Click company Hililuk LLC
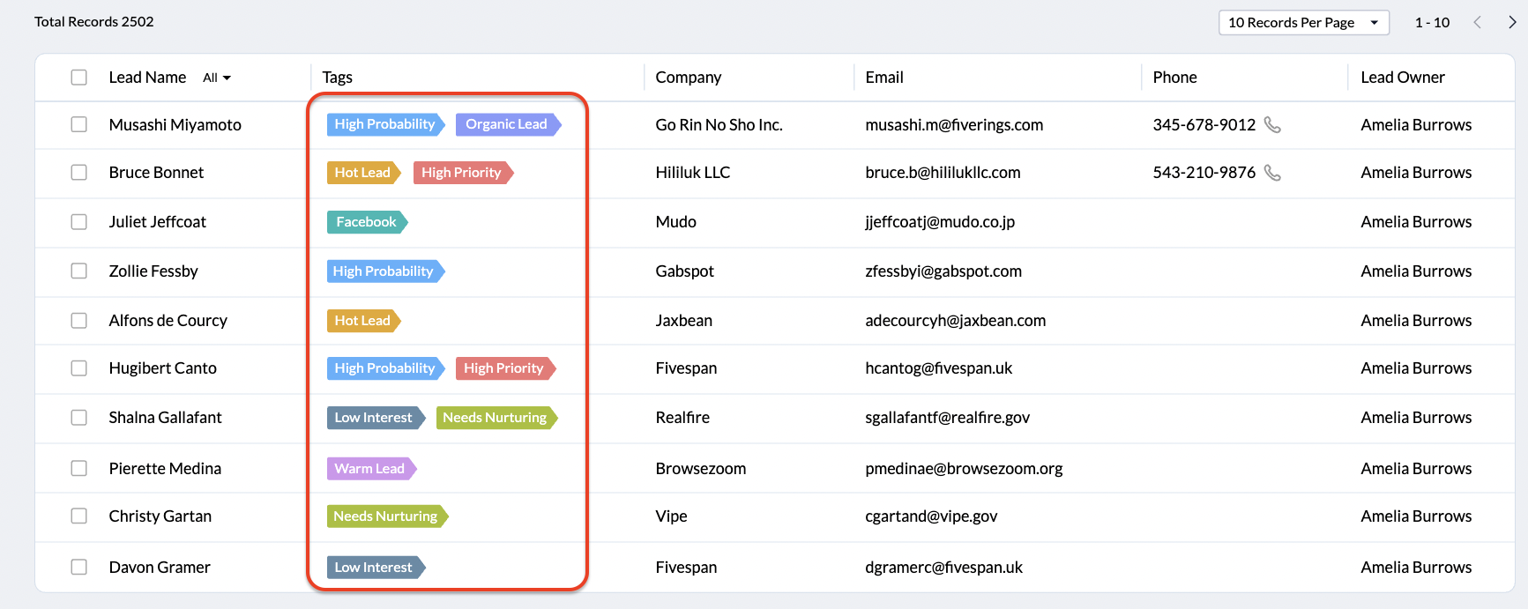The image size is (1528, 609). [x=692, y=172]
